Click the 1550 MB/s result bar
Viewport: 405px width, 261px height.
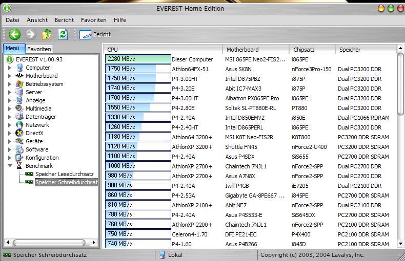click(x=138, y=107)
